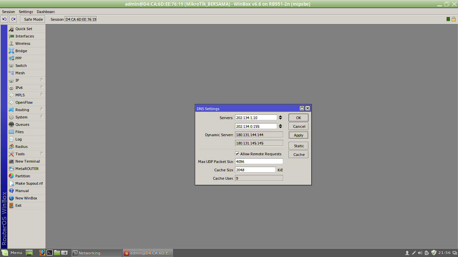Expand the Routing submenu

click(x=26, y=110)
